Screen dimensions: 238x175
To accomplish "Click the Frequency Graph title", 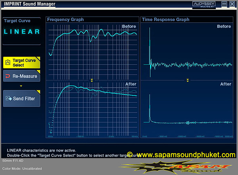I will (65, 19).
